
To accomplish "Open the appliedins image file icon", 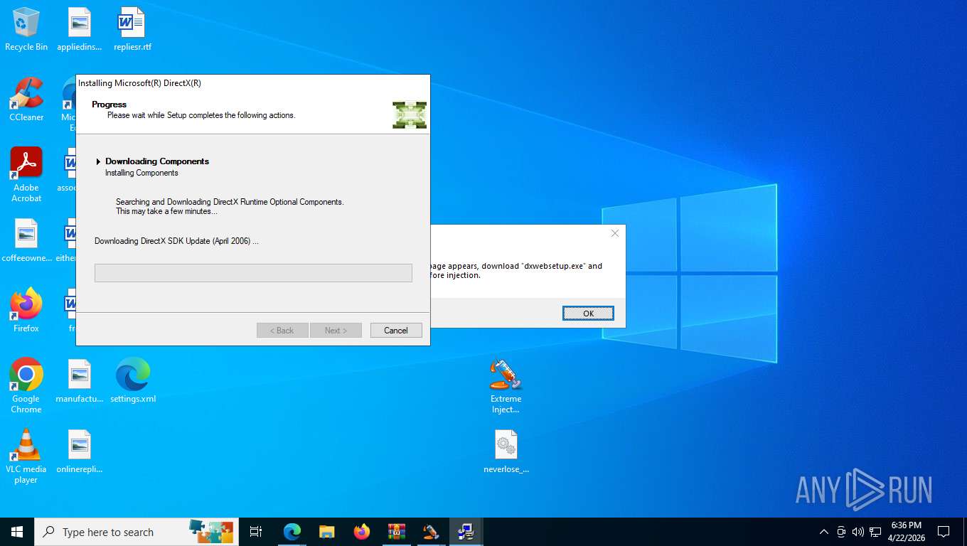I will [80, 29].
